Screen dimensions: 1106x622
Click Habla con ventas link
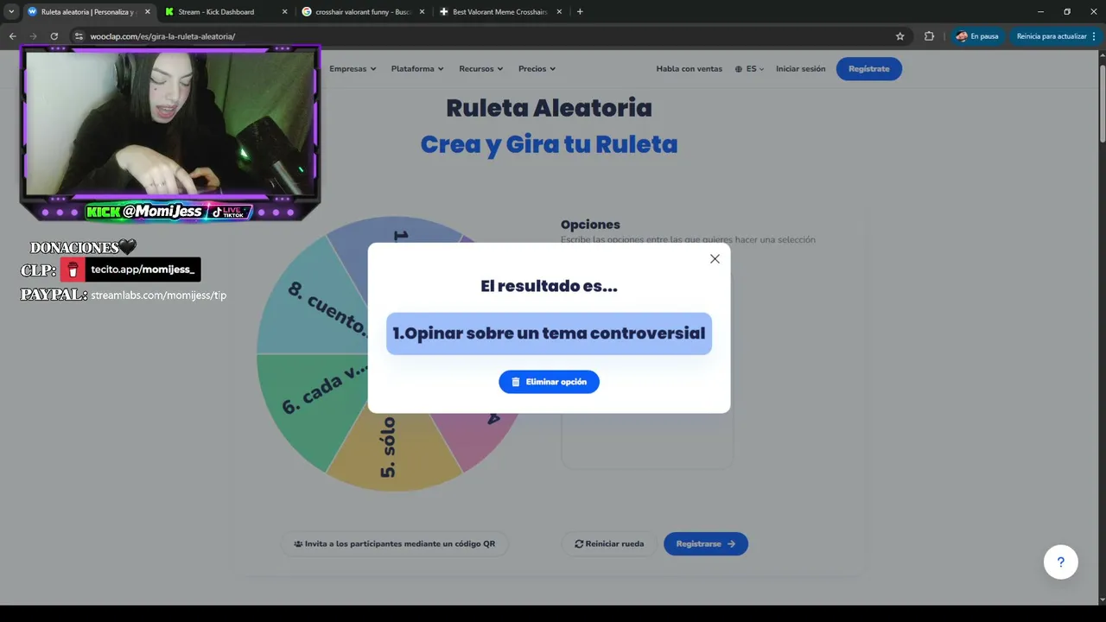pos(689,69)
